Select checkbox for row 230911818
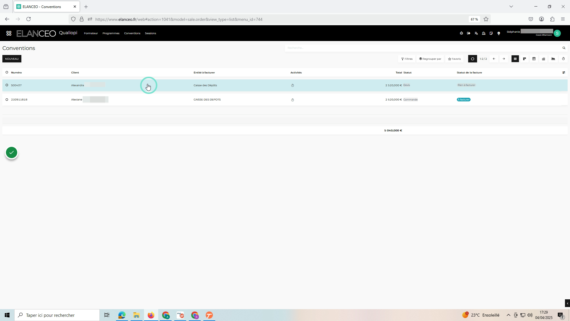Image resolution: width=570 pixels, height=321 pixels. coord(7,100)
